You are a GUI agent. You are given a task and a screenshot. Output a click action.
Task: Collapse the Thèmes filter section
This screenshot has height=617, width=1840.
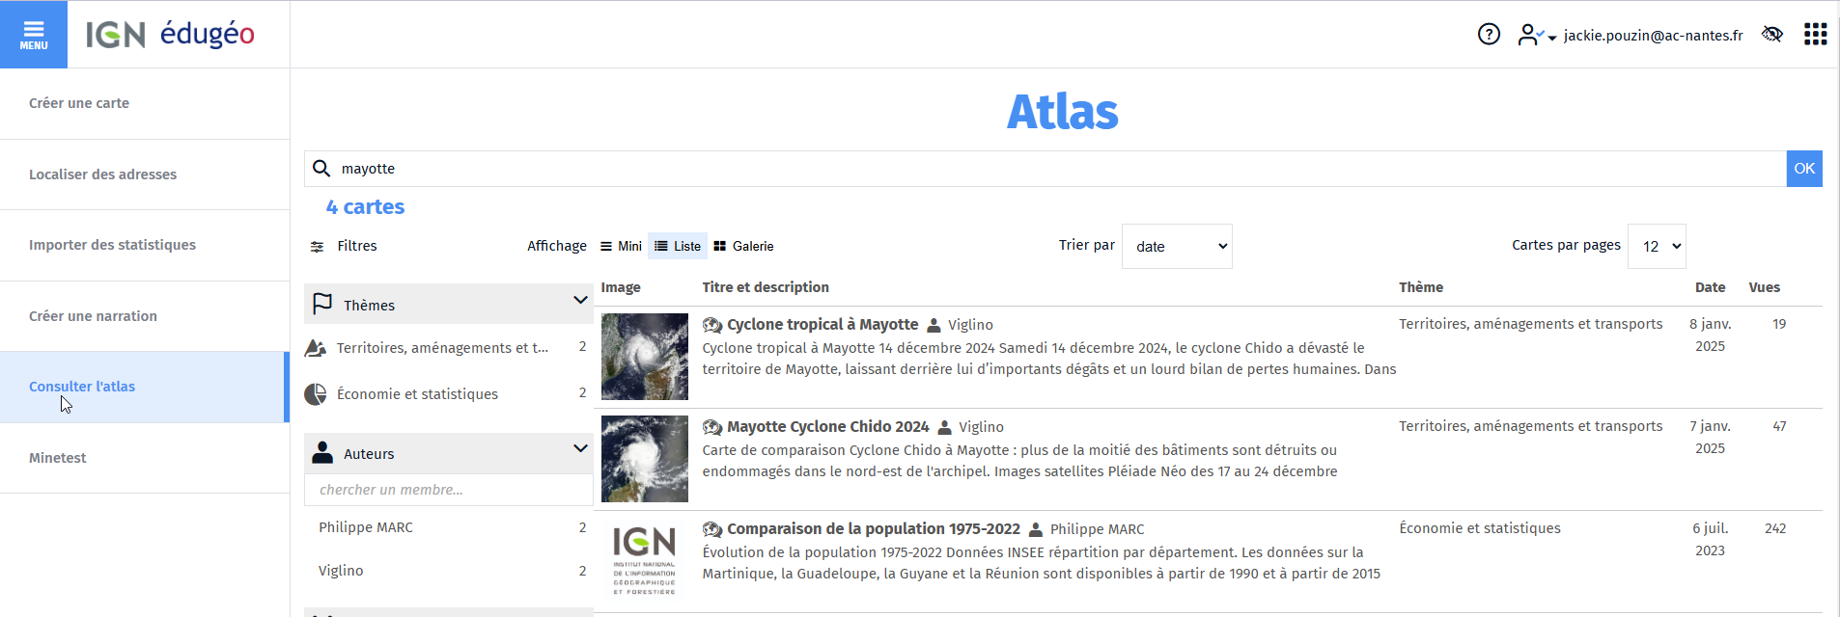click(580, 301)
